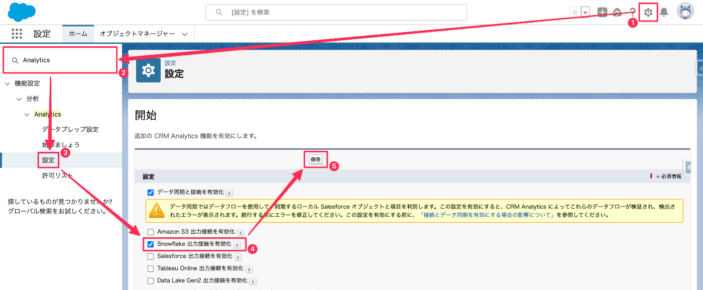Open the user profile avatar
Image resolution: width=703 pixels, height=290 pixels.
685,12
